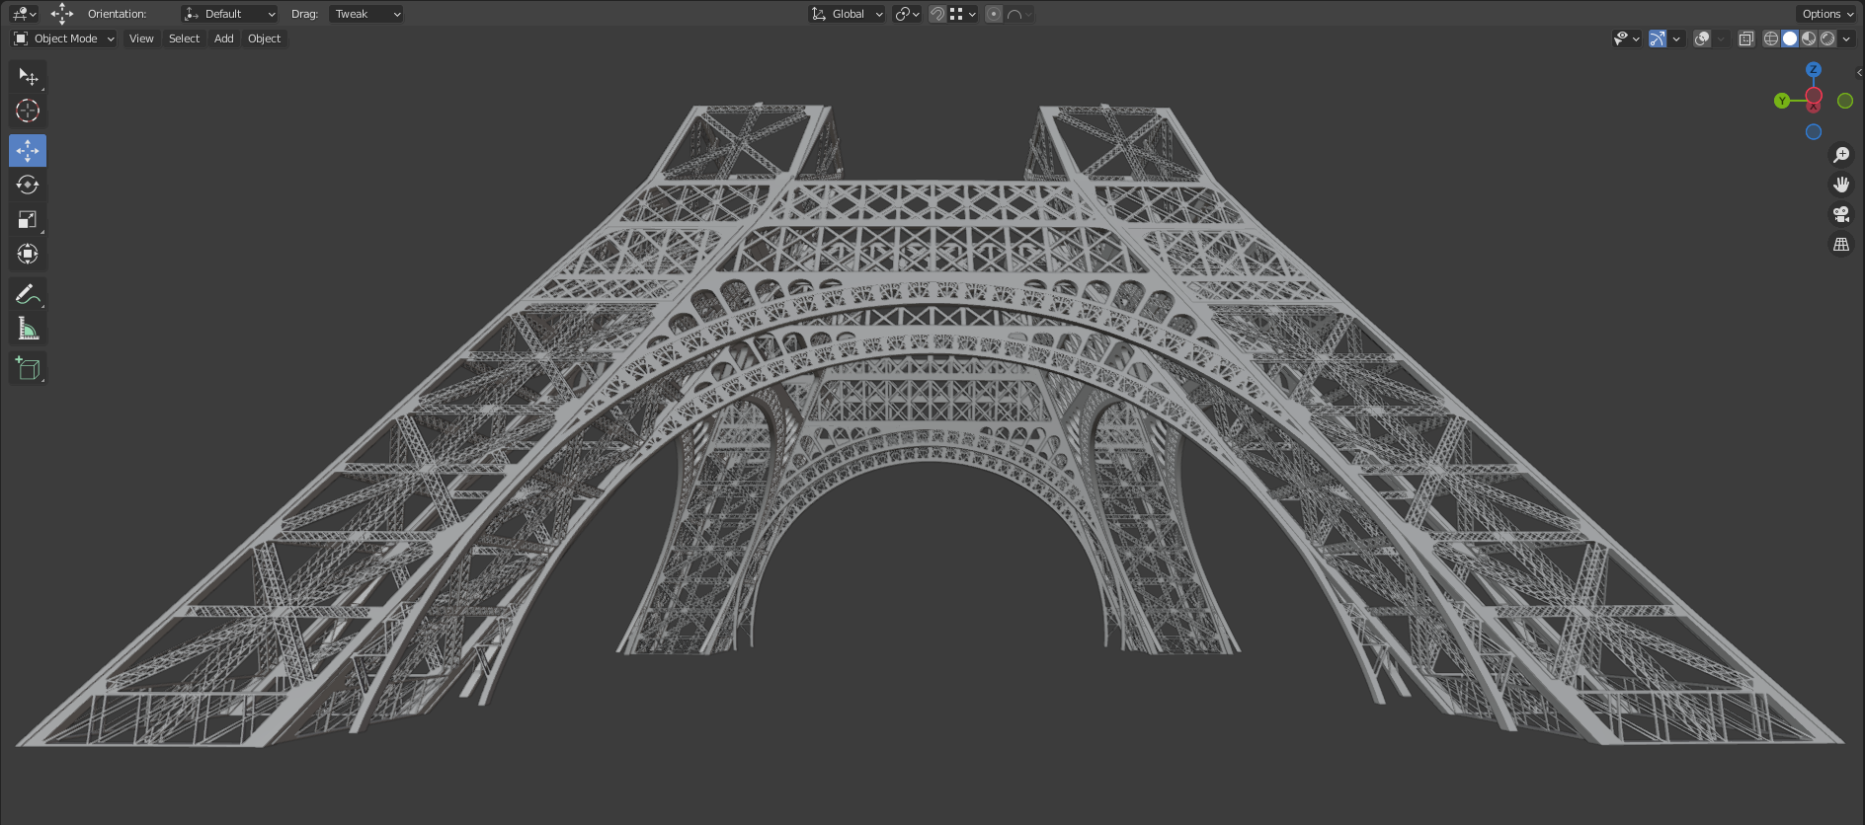Open the Select menu
This screenshot has height=825, width=1865.
point(184,38)
